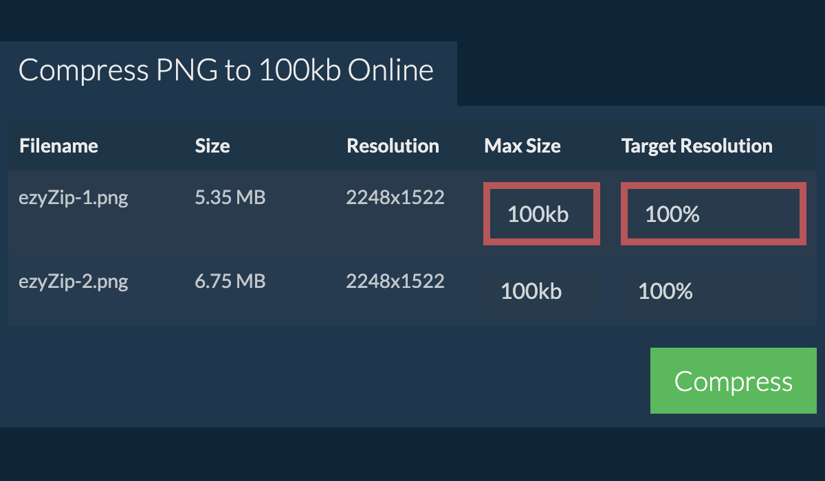Viewport: 825px width, 481px height.
Task: Click the 6.75 MB size entry
Action: (230, 281)
